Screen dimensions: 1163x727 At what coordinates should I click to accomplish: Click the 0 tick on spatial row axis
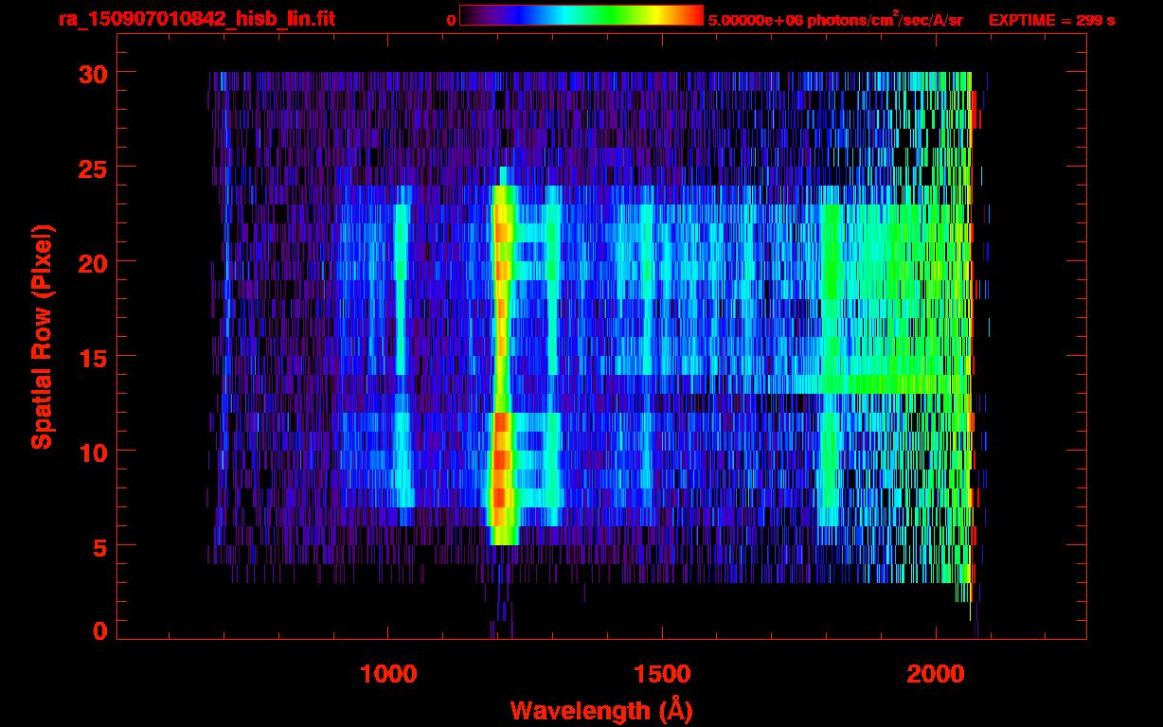tap(98, 631)
